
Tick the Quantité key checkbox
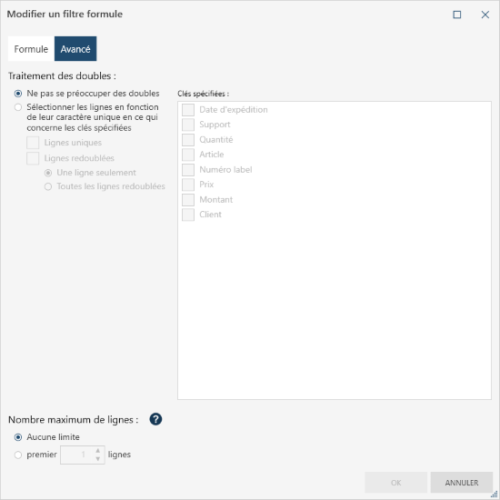188,140
